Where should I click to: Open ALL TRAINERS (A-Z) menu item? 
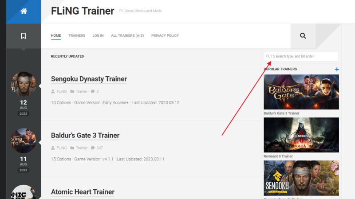pyautogui.click(x=127, y=35)
